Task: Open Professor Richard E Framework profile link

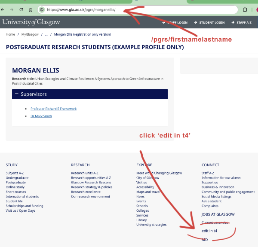Action: (53, 109)
